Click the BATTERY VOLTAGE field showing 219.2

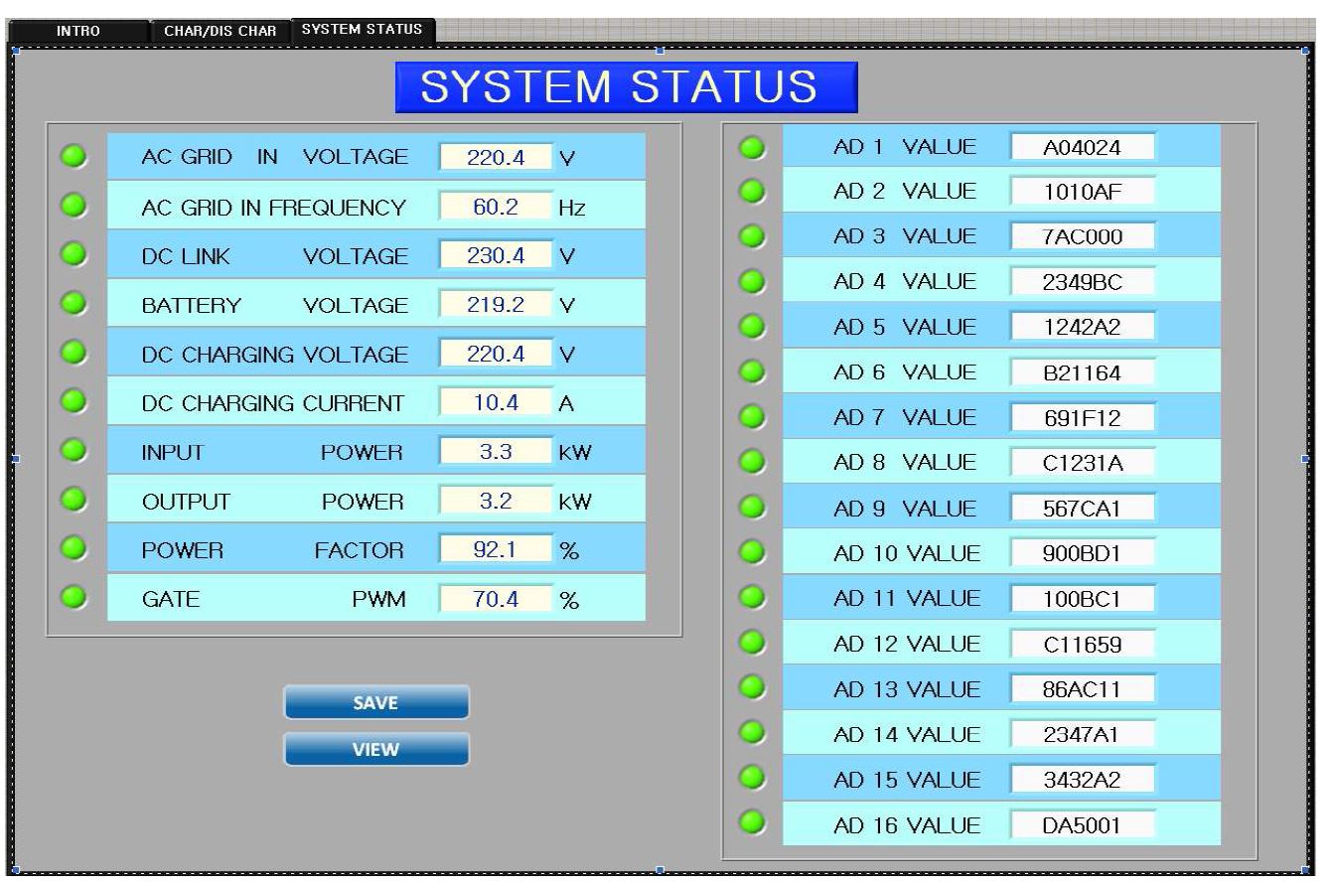(496, 305)
